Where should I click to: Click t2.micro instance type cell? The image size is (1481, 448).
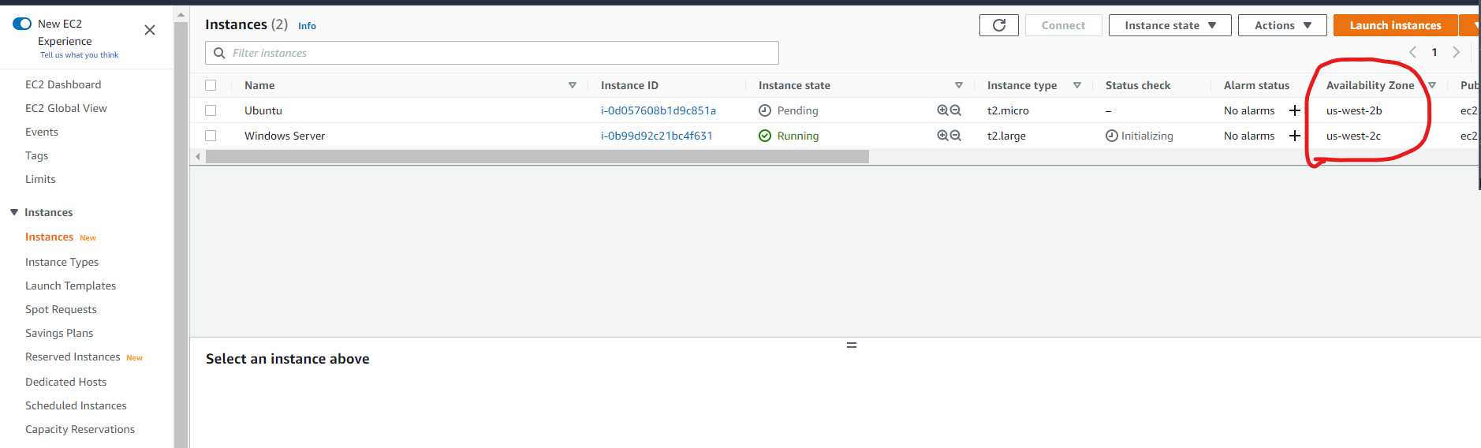1008,110
